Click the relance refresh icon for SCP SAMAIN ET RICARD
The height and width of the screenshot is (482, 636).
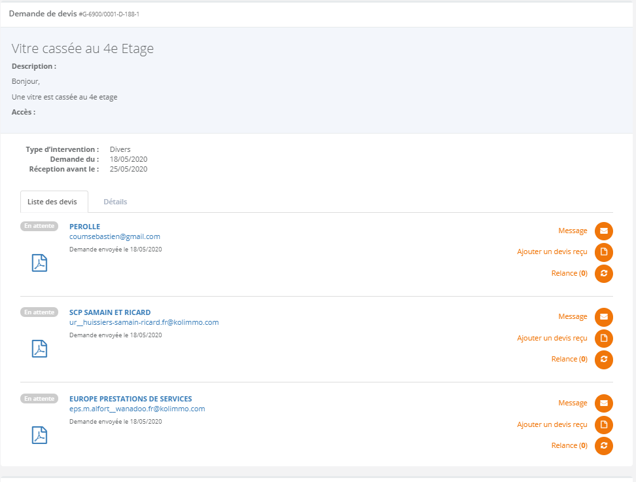603,360
